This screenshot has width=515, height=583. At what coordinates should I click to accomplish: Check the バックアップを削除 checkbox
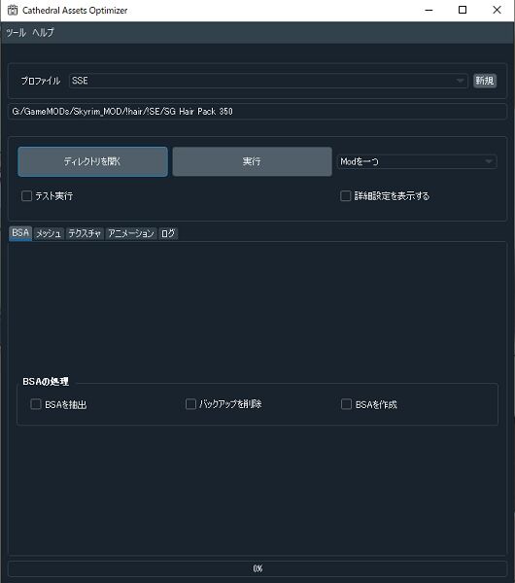[190, 404]
